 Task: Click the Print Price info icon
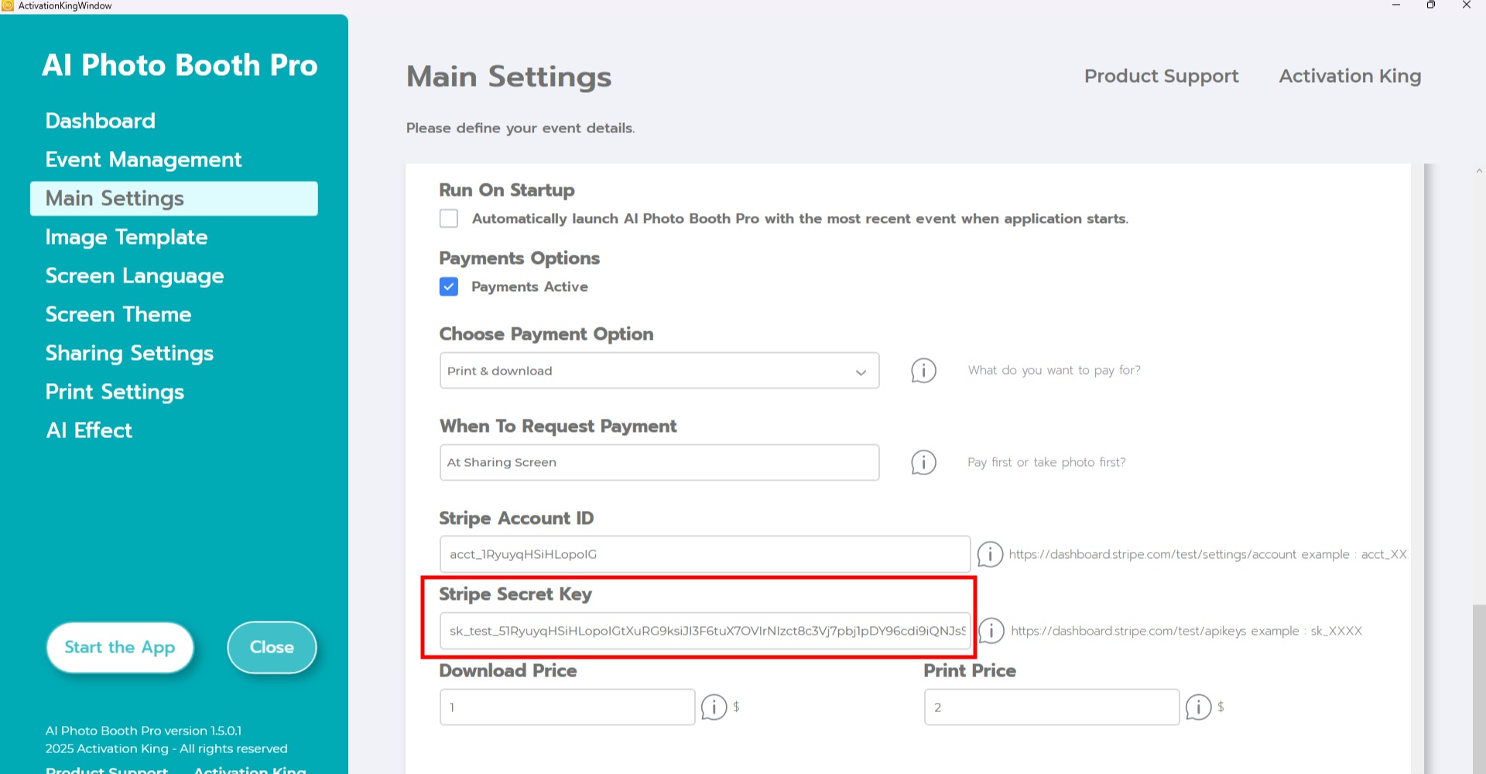1198,707
